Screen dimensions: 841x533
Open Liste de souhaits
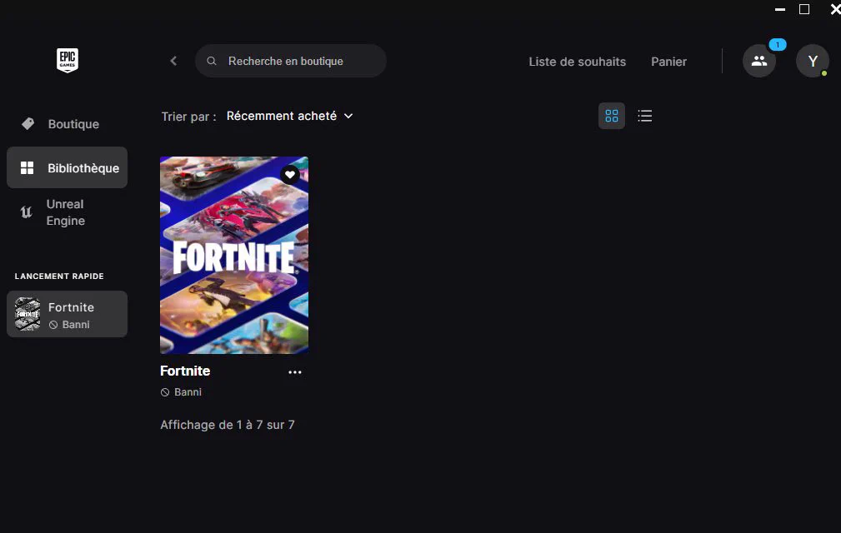tap(577, 62)
